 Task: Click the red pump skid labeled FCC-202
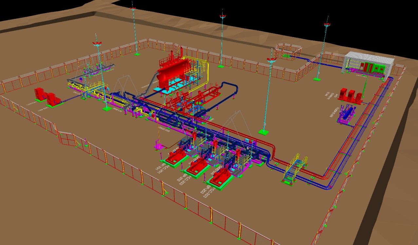197,168
